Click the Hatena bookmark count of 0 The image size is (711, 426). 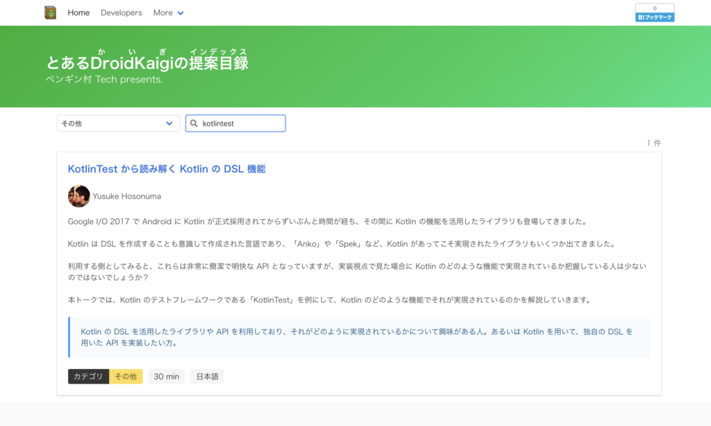[x=655, y=8]
